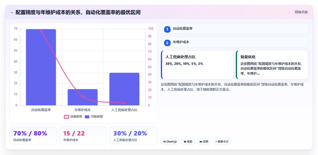Click the icon inside the 进度 tag
318x155 pixels.
pyautogui.click(x=201, y=142)
